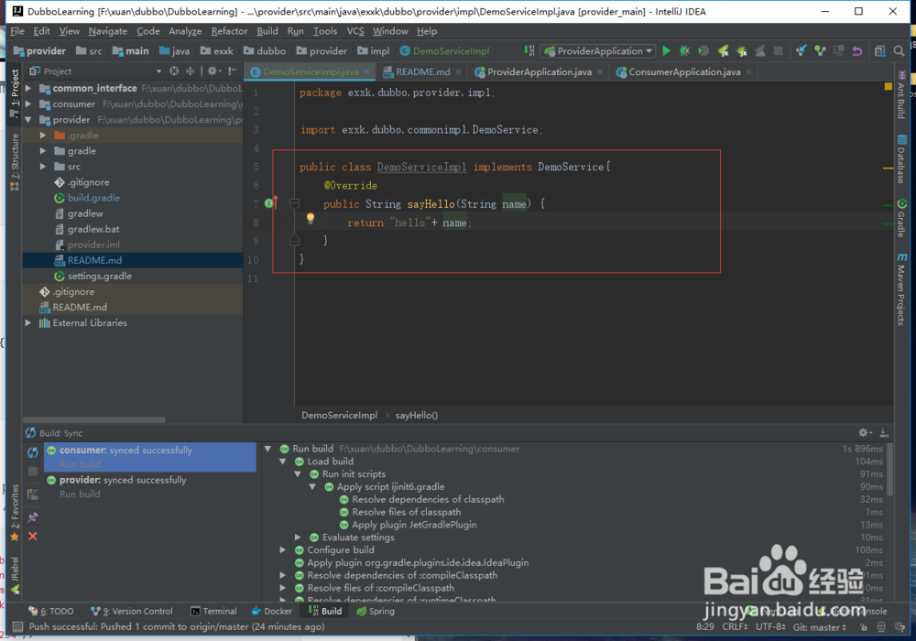The height and width of the screenshot is (641, 916).
Task: Click the intention lightbulb on line 8
Action: pyautogui.click(x=311, y=218)
